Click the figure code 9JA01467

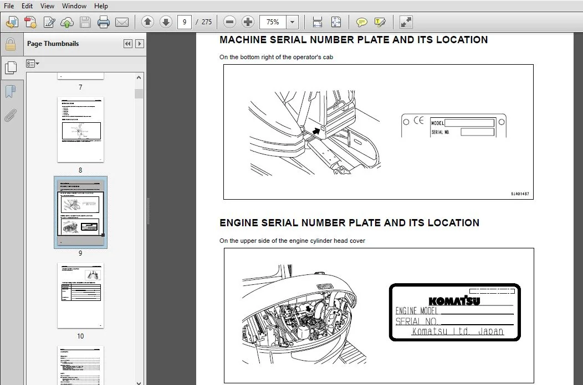tap(520, 194)
